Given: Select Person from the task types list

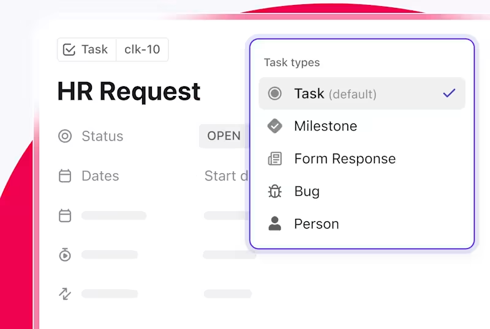Looking at the screenshot, I should 316,224.
